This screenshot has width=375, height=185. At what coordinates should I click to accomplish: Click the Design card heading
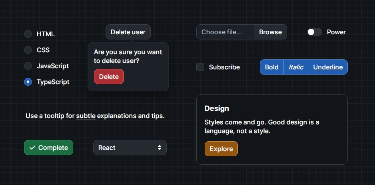click(x=217, y=108)
